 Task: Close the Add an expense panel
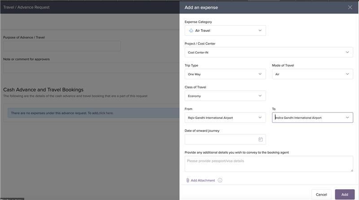[350, 7]
